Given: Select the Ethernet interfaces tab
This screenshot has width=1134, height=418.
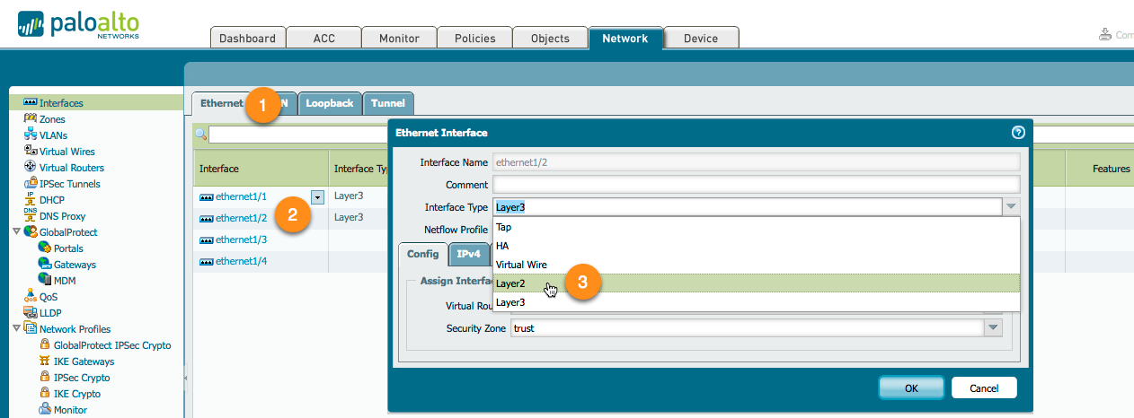Looking at the screenshot, I should click(221, 103).
